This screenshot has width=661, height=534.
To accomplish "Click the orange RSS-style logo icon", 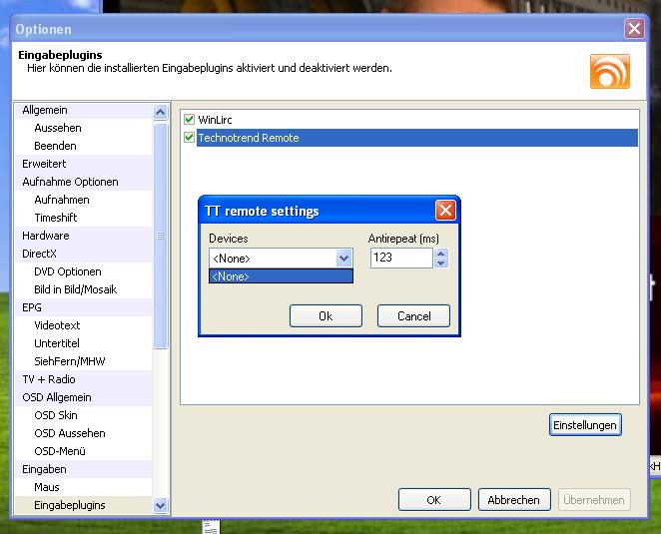I will coord(609,71).
